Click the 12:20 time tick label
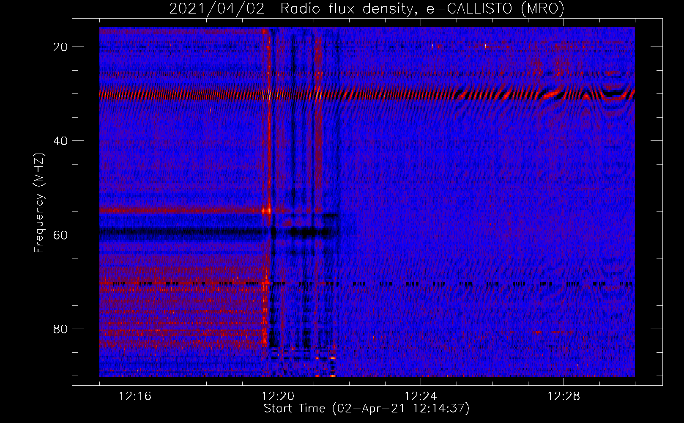 pos(278,396)
